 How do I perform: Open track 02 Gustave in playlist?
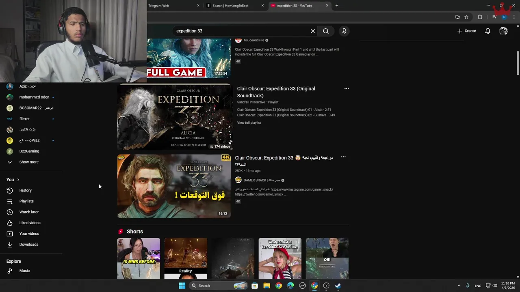tap(286, 115)
